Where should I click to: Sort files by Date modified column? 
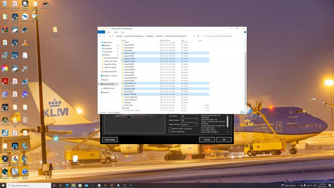coord(165,40)
